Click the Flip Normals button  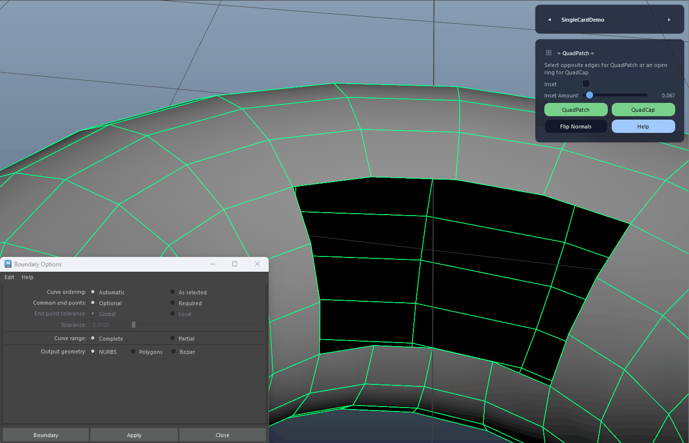576,127
